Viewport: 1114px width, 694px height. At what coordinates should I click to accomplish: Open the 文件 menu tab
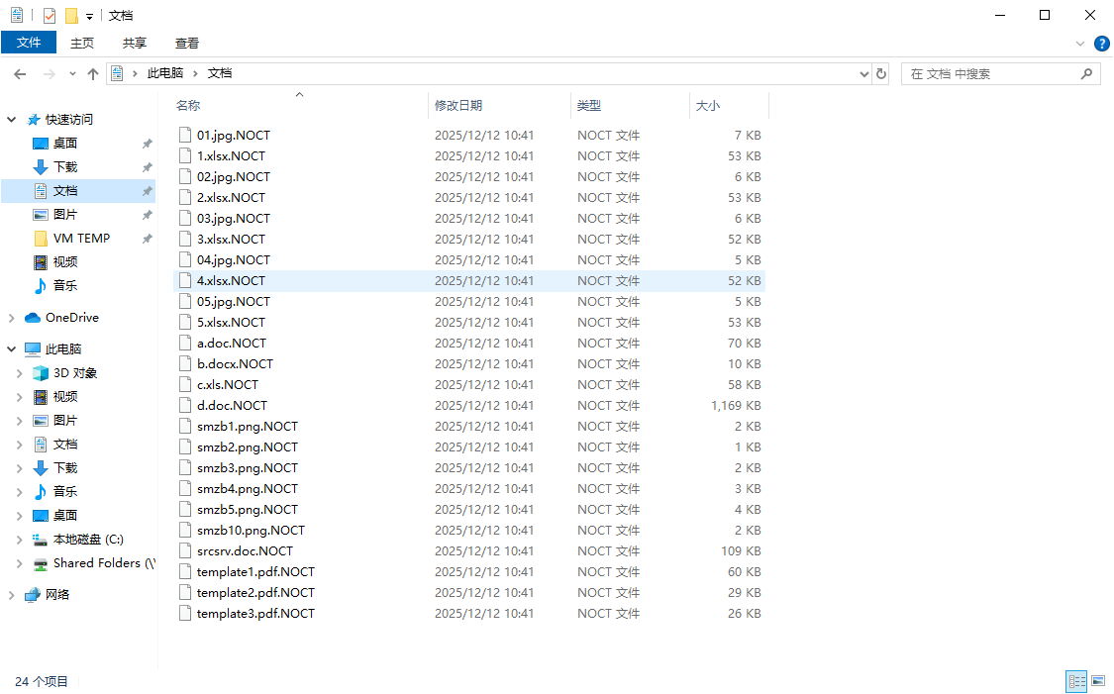pos(29,43)
